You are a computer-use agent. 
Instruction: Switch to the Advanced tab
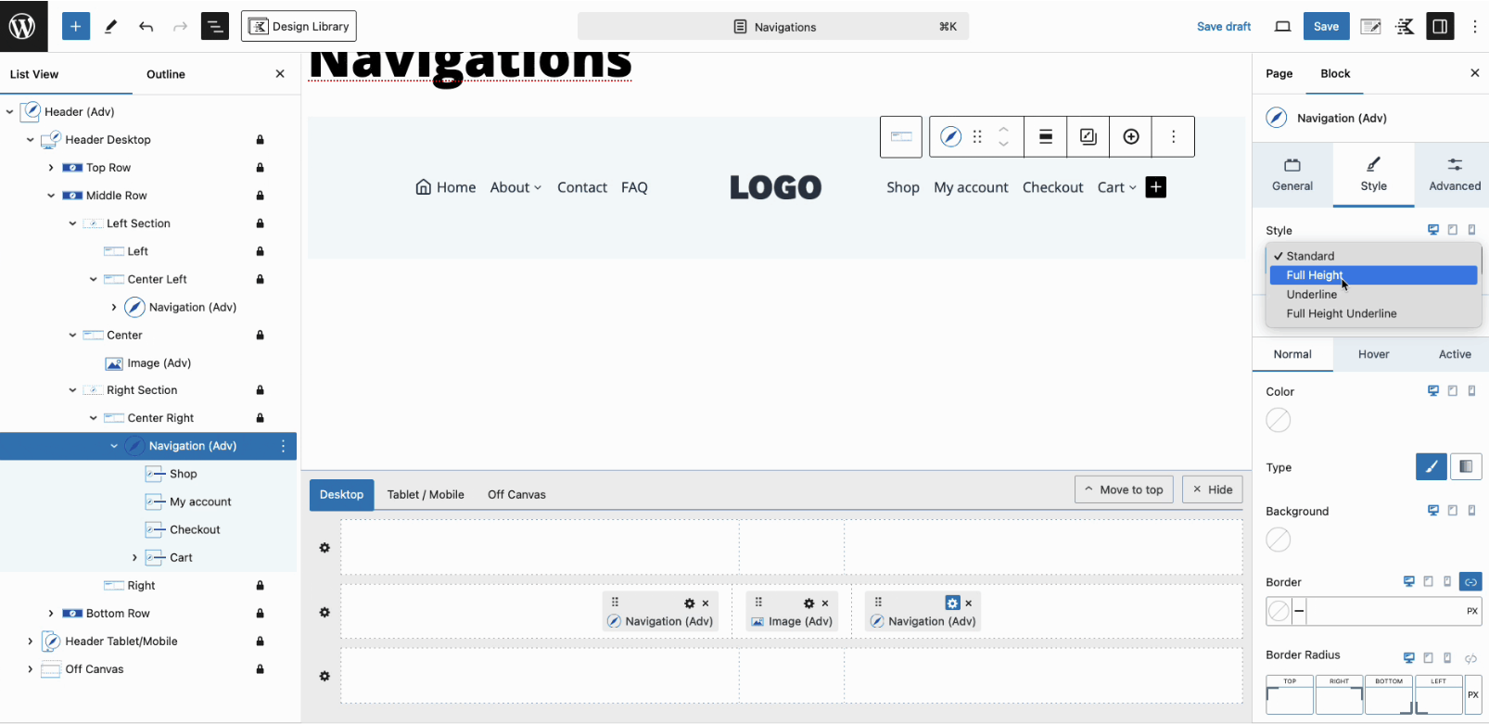click(1454, 174)
